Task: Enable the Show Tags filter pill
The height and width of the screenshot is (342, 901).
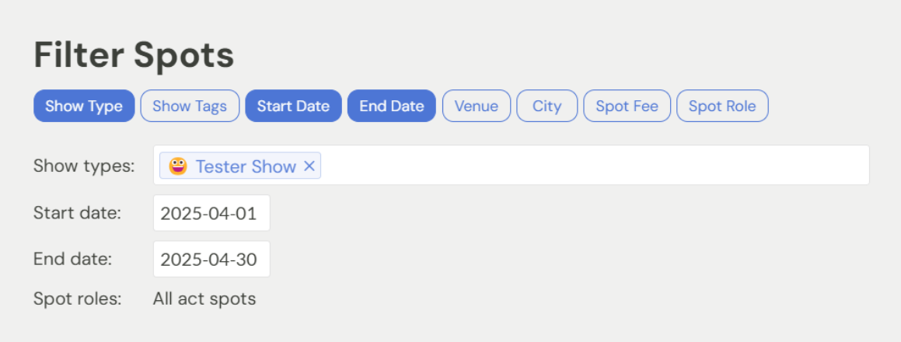Action: click(190, 106)
